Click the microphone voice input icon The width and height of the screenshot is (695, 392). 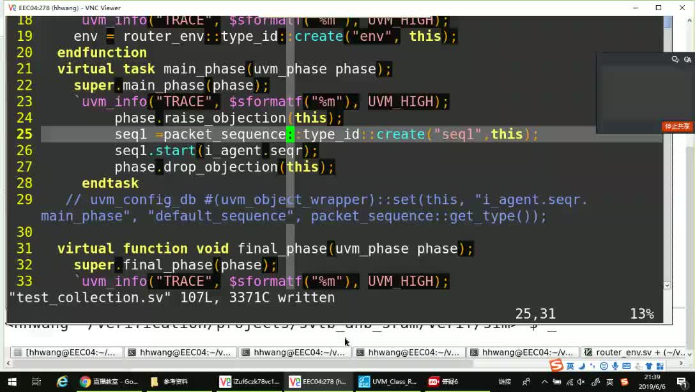point(615,366)
